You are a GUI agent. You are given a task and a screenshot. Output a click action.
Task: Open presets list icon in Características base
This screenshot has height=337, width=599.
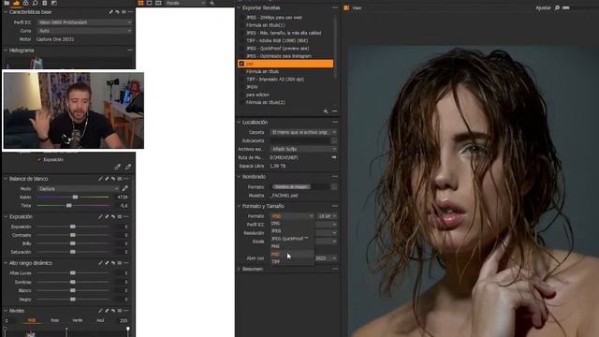click(124, 12)
